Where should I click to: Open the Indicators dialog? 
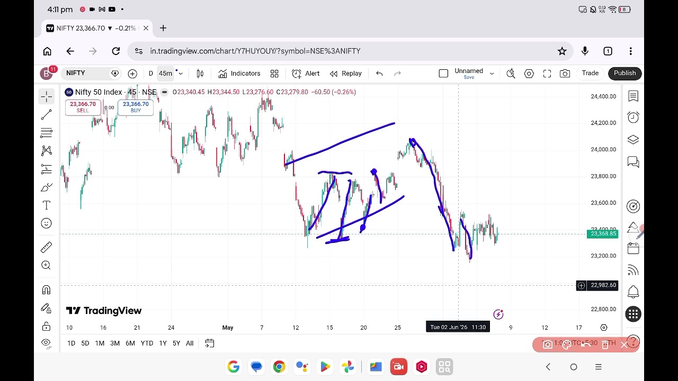(239, 74)
